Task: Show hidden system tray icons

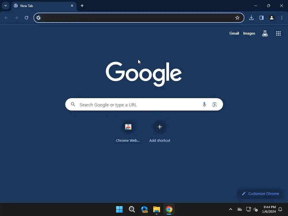Action: 231,209
